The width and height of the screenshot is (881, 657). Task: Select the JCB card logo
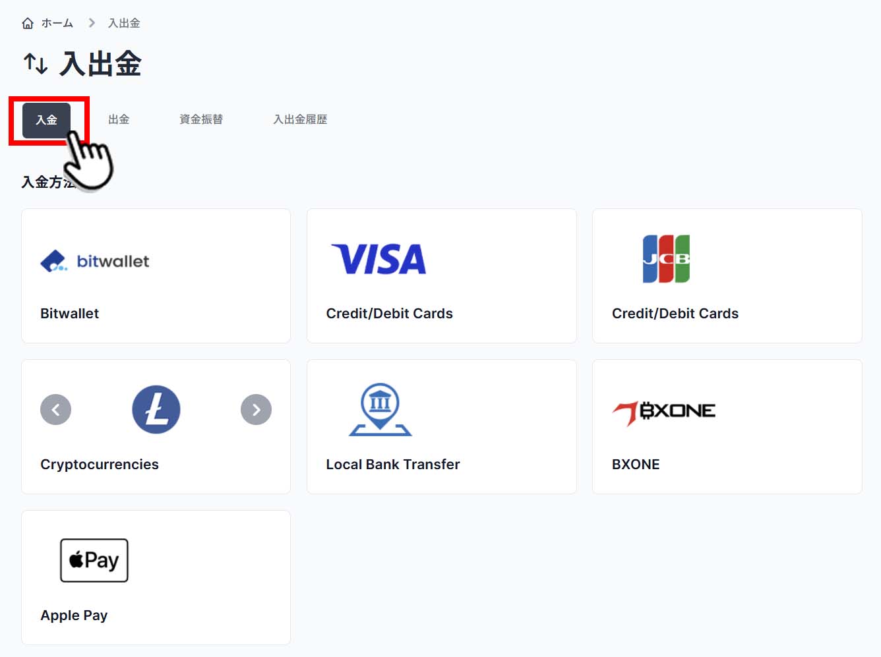point(666,259)
